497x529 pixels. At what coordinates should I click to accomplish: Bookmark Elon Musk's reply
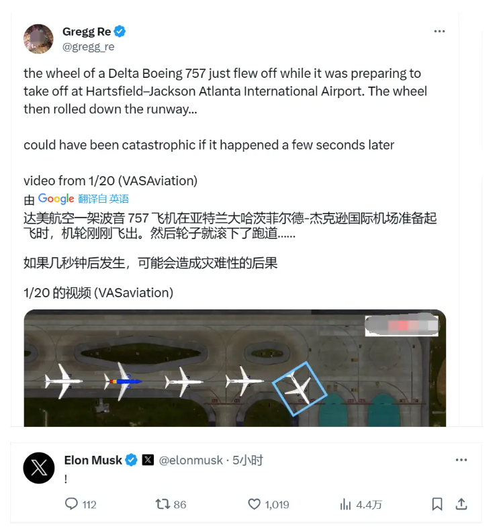pos(437,504)
